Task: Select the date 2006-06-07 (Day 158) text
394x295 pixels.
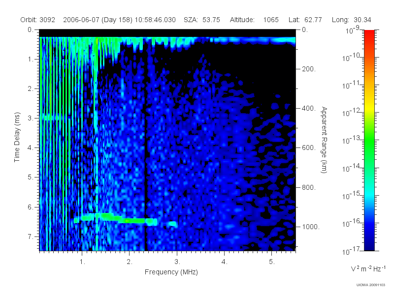Action: pos(98,20)
